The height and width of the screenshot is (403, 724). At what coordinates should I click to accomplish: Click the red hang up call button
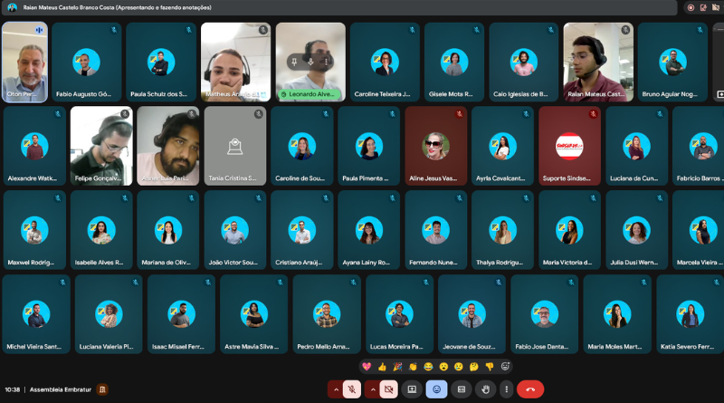pyautogui.click(x=529, y=389)
